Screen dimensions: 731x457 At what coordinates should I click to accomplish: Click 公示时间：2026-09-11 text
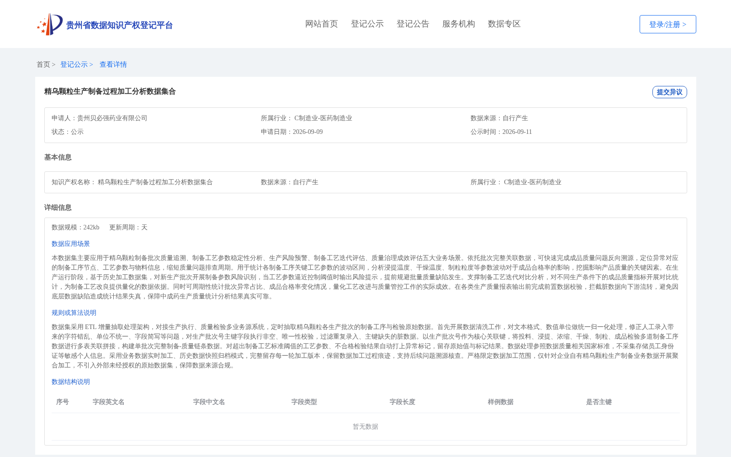(x=501, y=132)
